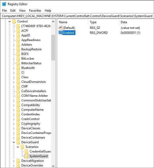Viewport: 154px width, 168px height.
Task: Click the Registry Editor app icon in title bar
Action: coord(4,4)
